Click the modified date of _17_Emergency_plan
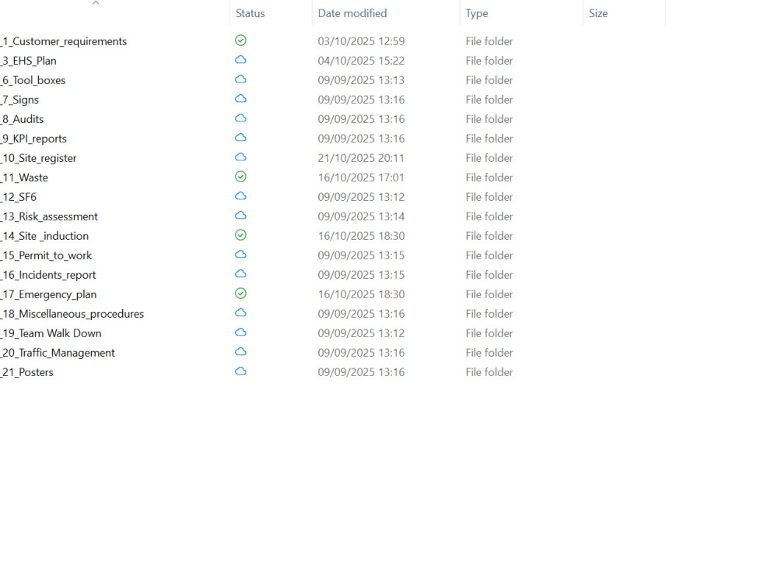This screenshot has height=584, width=778. coord(361,294)
